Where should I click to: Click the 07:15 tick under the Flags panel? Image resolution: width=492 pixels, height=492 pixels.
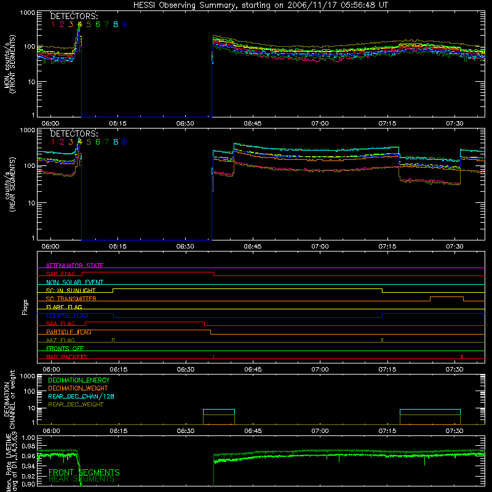pos(387,370)
